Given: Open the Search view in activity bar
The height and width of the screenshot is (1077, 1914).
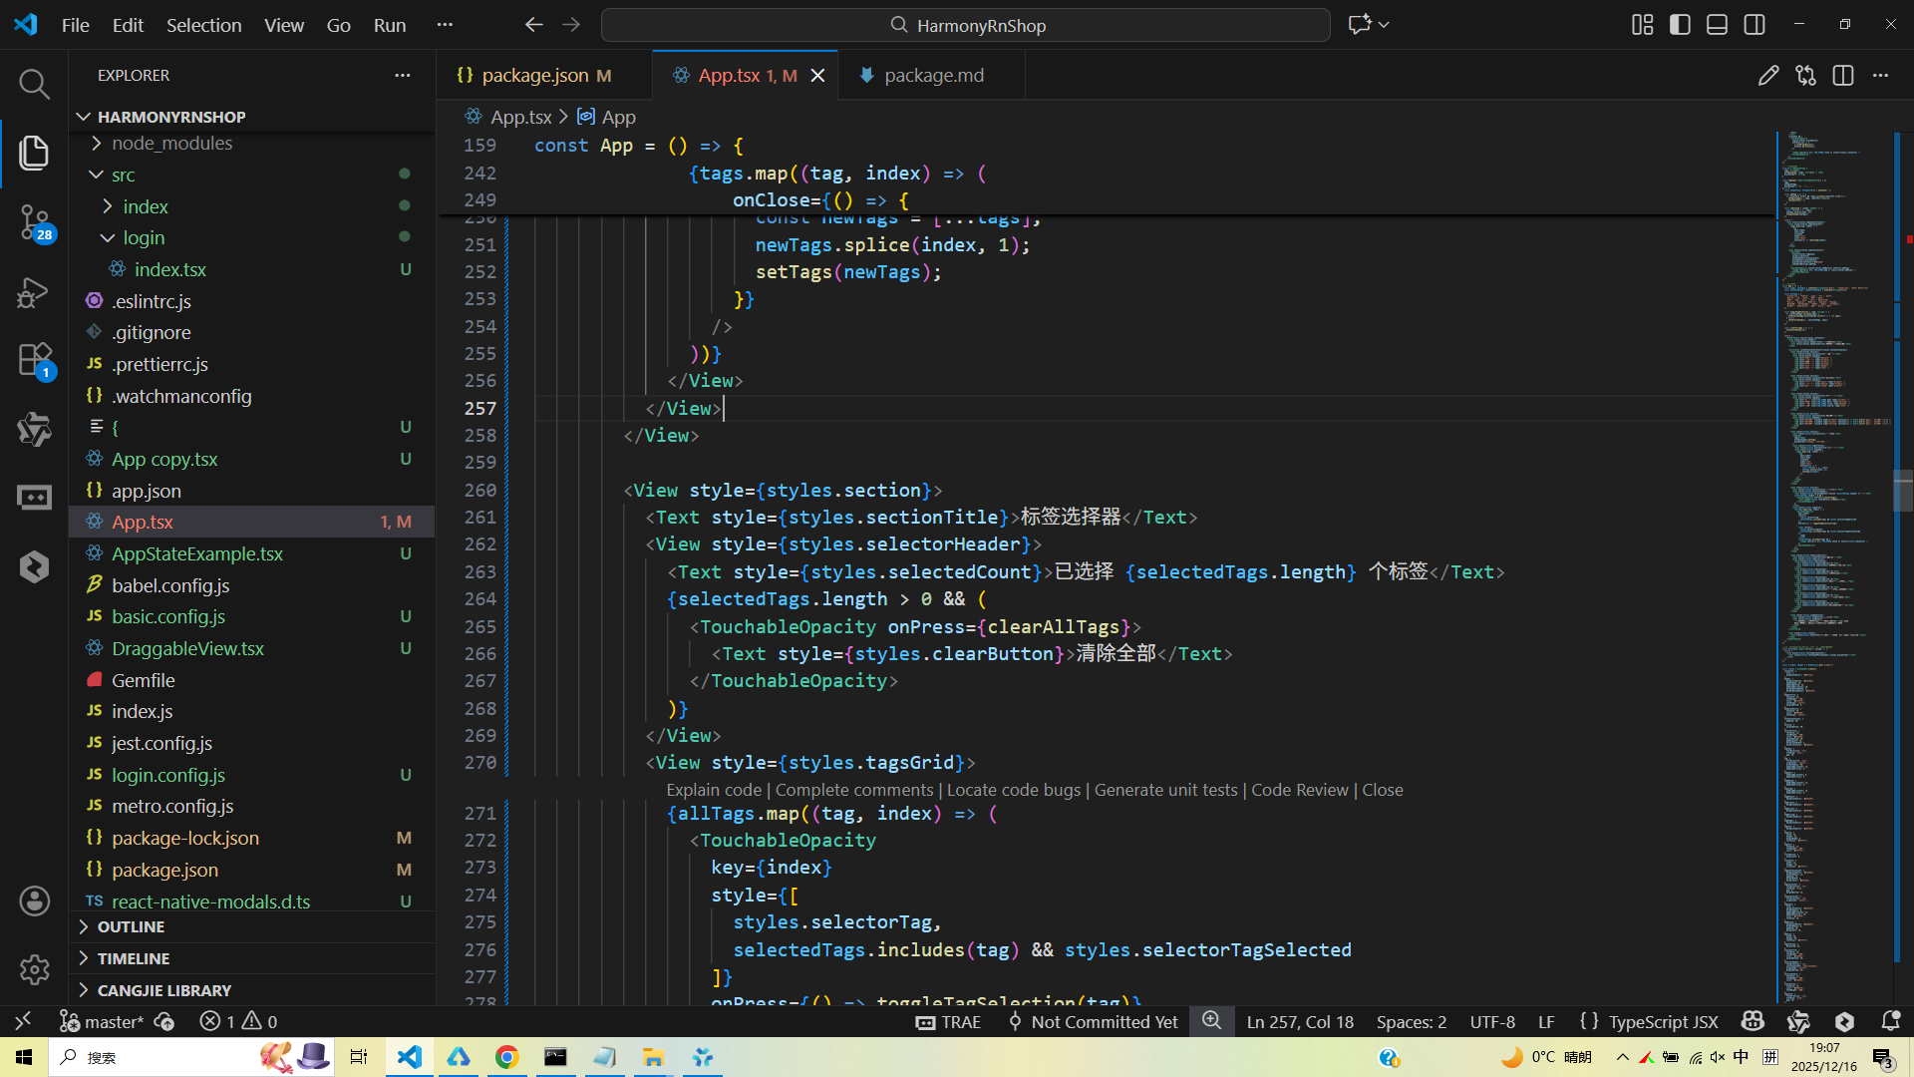Looking at the screenshot, I should (x=34, y=84).
